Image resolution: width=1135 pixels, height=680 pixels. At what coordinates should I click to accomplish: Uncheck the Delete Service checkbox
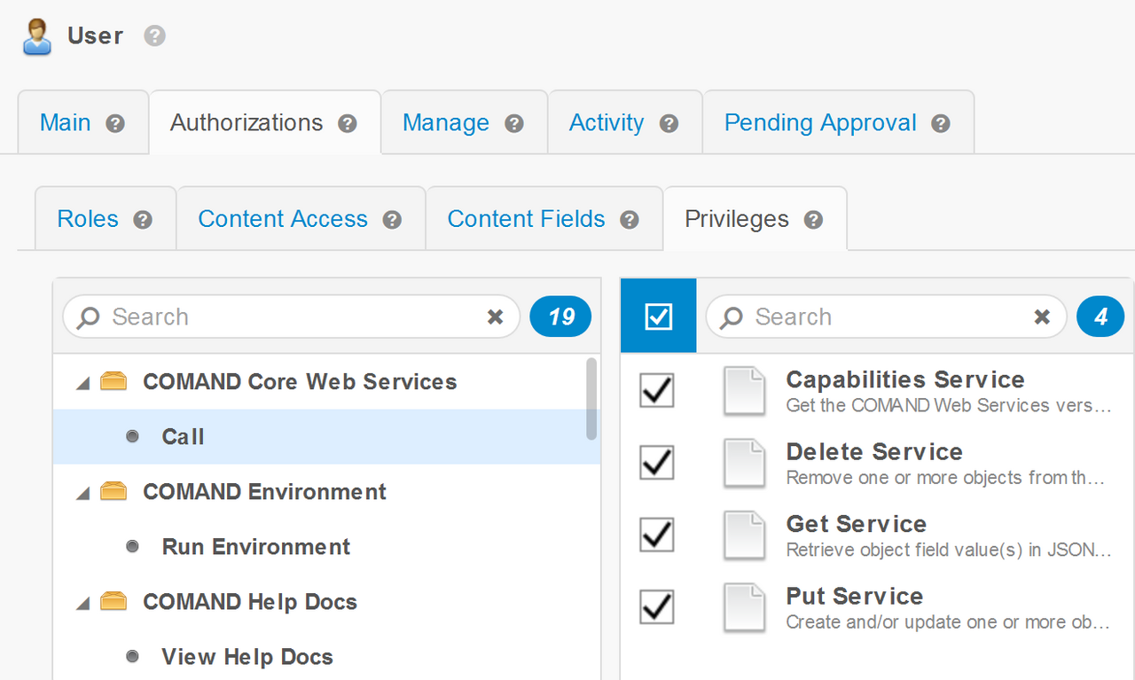(657, 463)
